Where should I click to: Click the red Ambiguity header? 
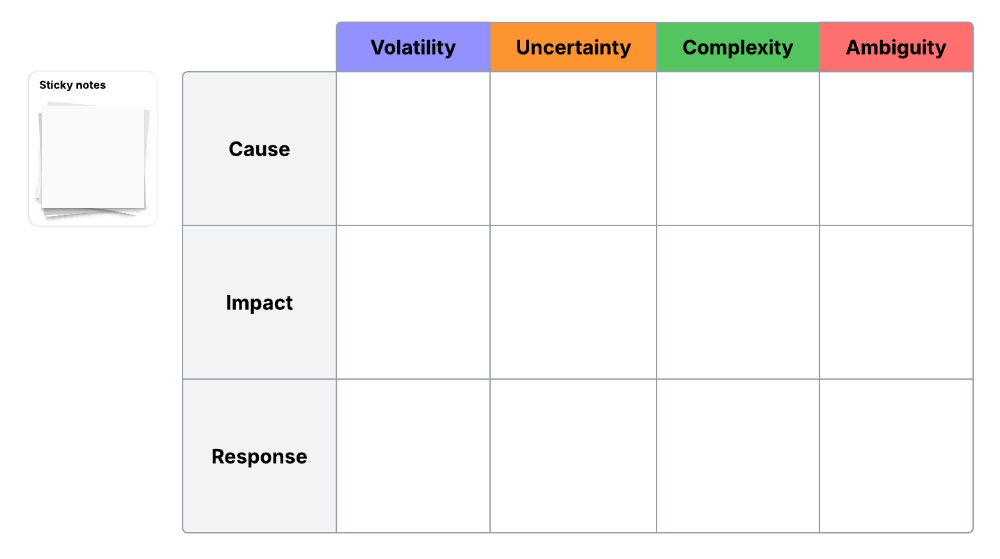(x=896, y=47)
